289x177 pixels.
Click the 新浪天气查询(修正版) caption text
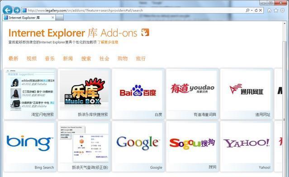pos(90,168)
